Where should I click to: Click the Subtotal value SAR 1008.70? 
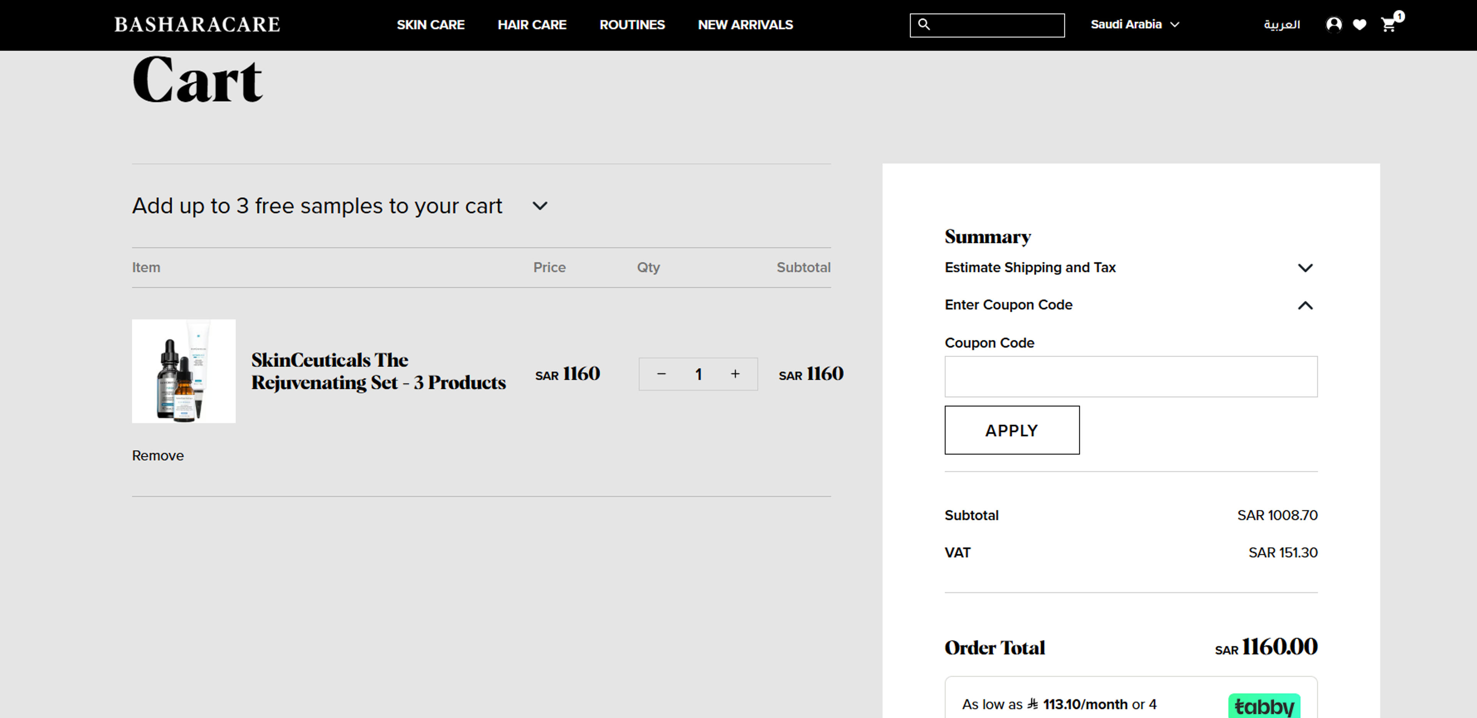click(1277, 515)
